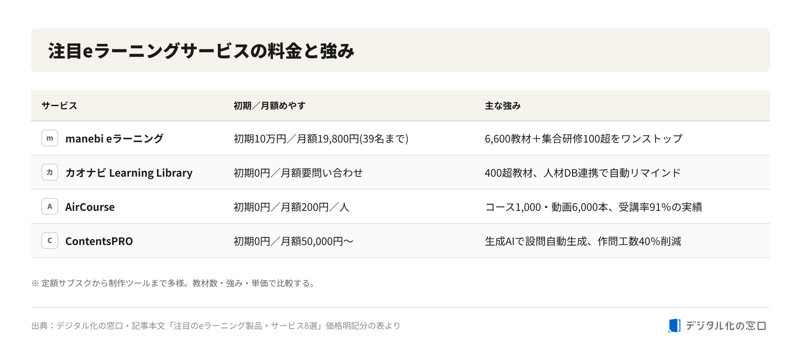Click the strength text 生成AIで設問自動生成、作問工数40%削減
Image resolution: width=801 pixels, height=363 pixels.
point(583,241)
